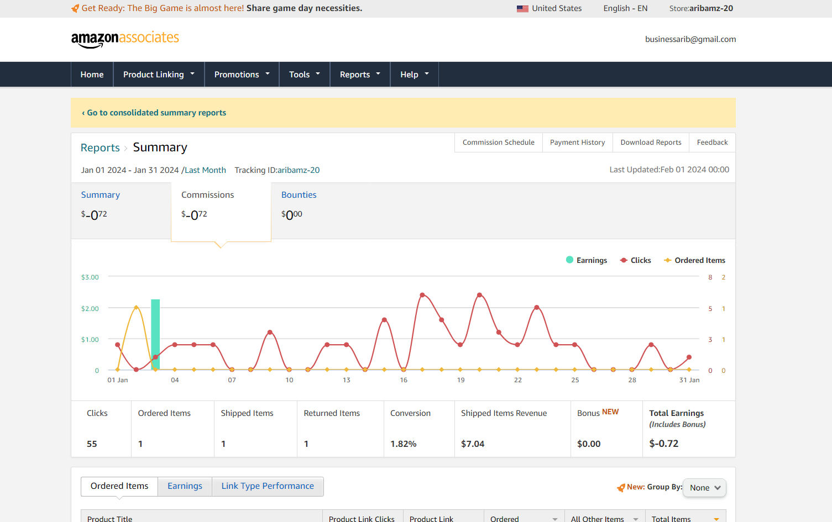Open the Promotions dropdown menu
The width and height of the screenshot is (832, 522).
(x=242, y=75)
